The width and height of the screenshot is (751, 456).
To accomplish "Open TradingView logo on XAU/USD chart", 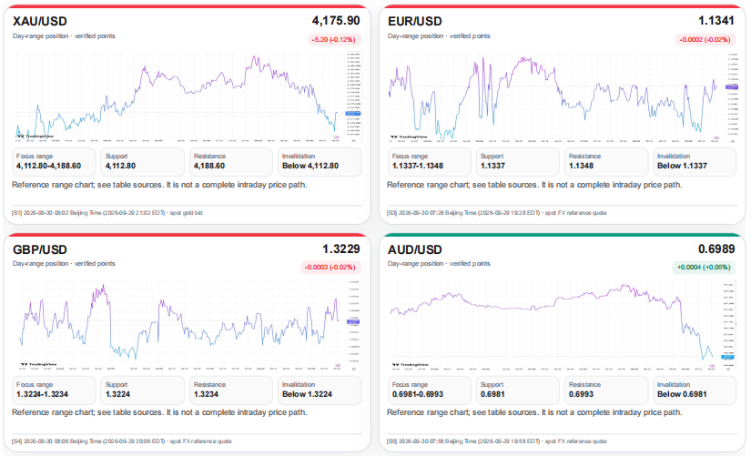I will pos(35,136).
